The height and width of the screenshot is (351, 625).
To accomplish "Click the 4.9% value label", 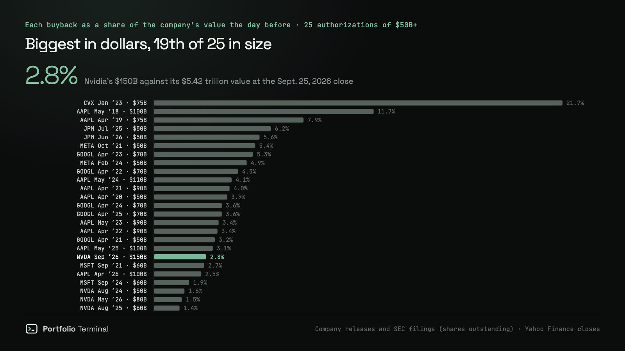I will point(258,163).
